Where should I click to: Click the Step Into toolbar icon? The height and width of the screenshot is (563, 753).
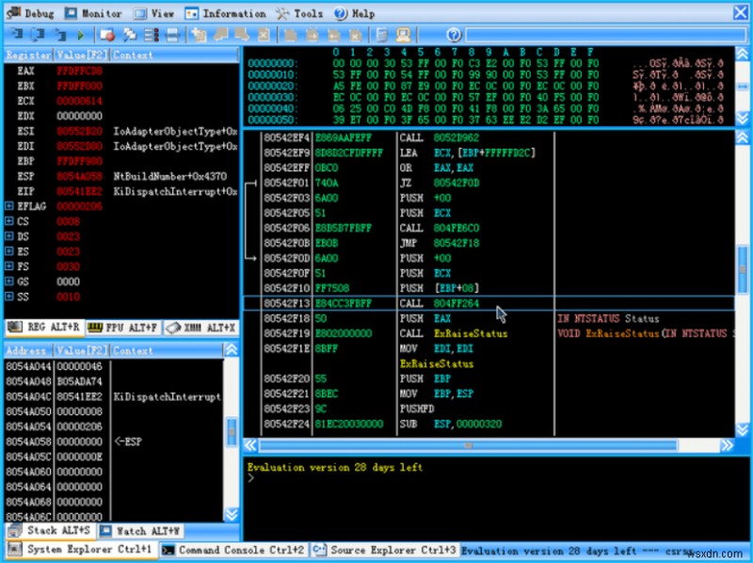click(17, 34)
